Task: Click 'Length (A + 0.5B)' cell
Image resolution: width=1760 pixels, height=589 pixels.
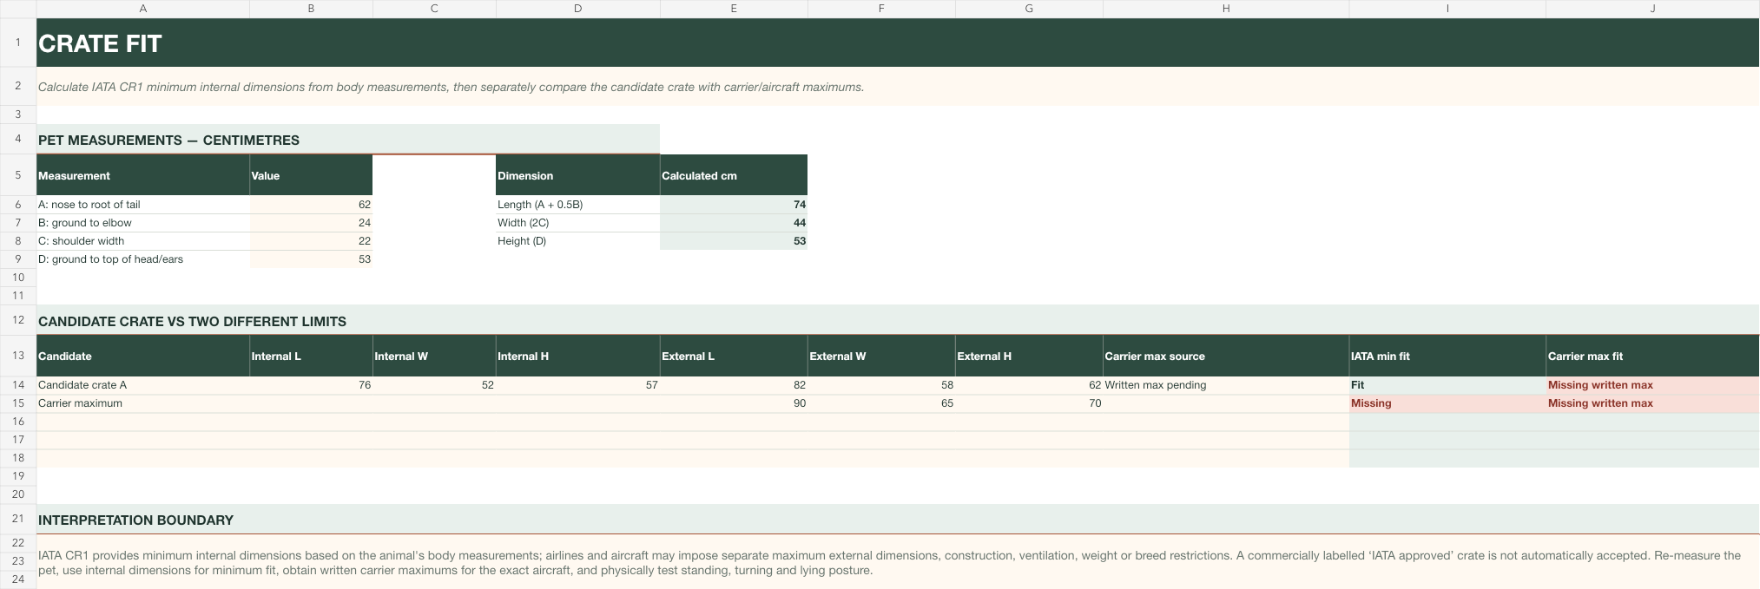Action: click(x=578, y=205)
